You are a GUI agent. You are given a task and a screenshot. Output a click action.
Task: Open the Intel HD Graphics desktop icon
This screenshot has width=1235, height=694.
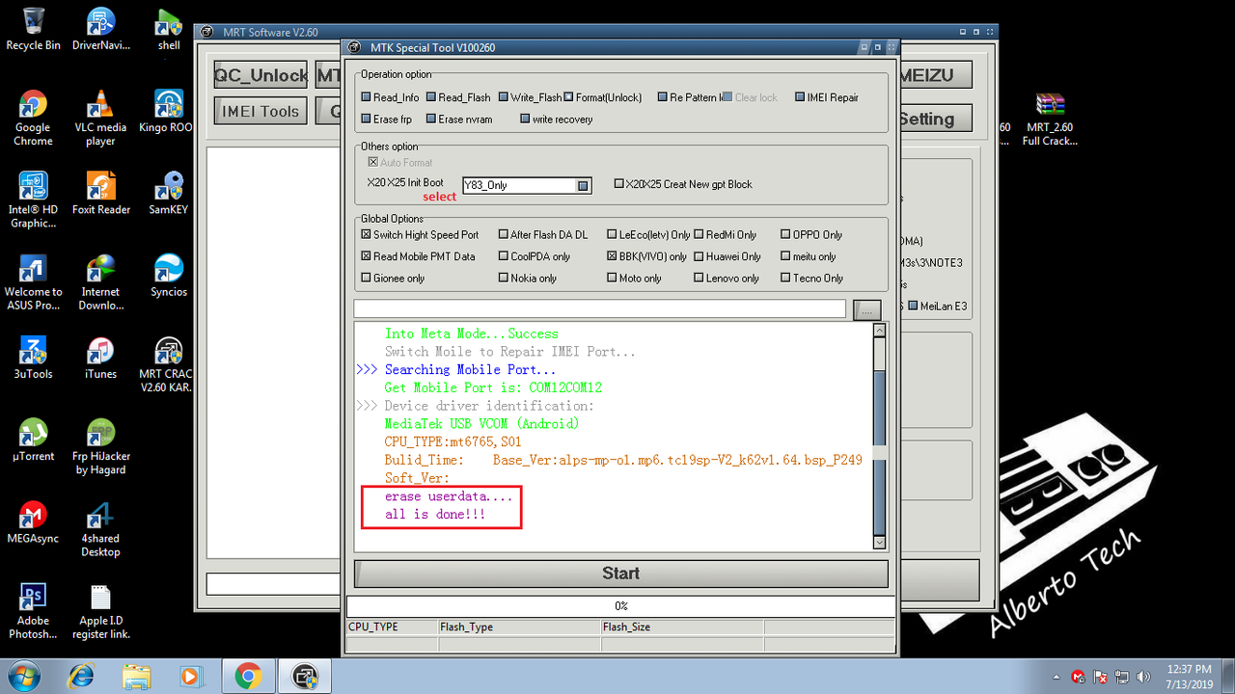point(33,200)
